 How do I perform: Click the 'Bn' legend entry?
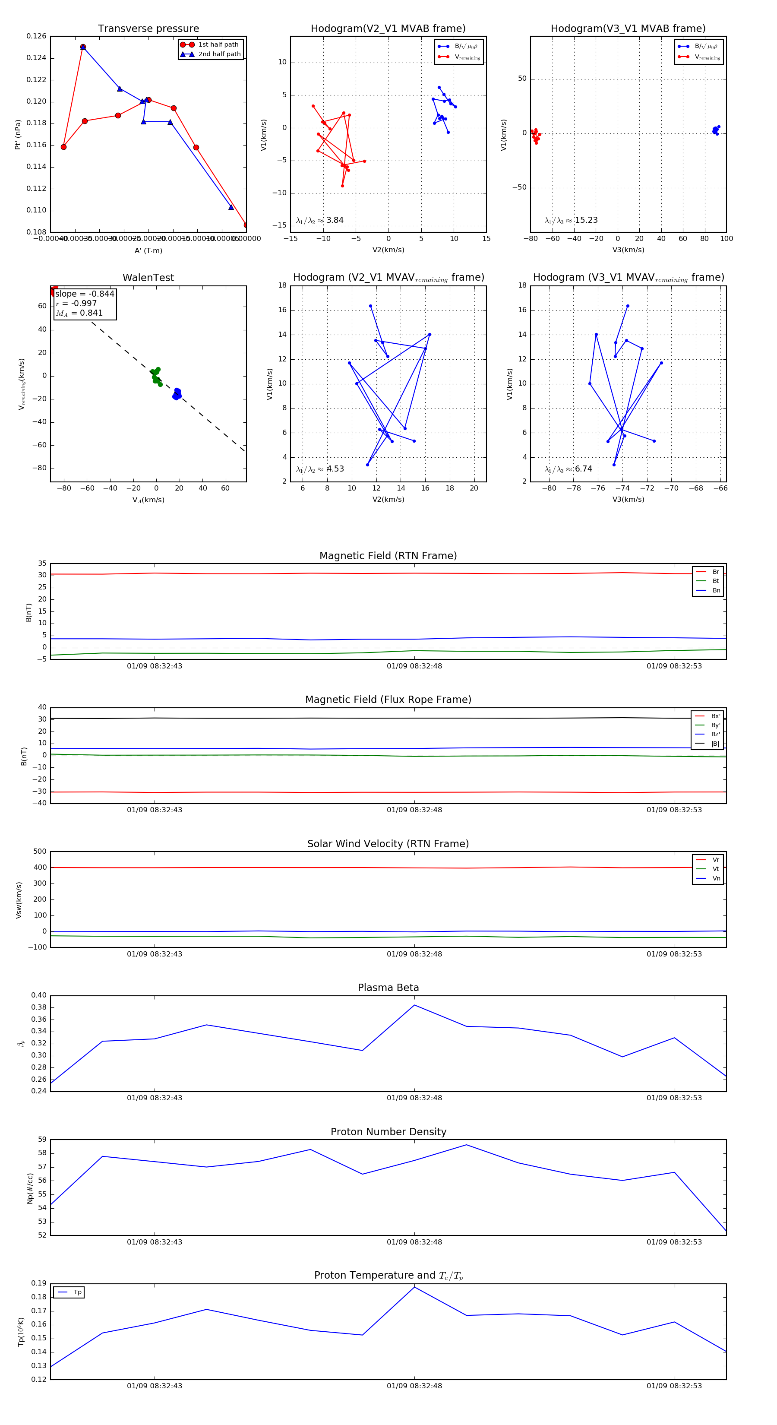708,590
